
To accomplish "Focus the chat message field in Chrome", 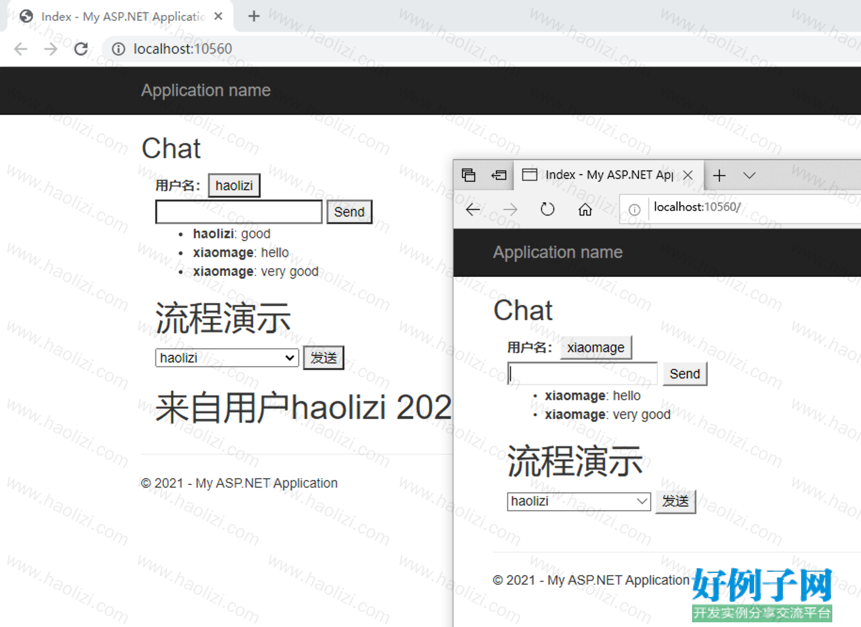I will tap(239, 212).
